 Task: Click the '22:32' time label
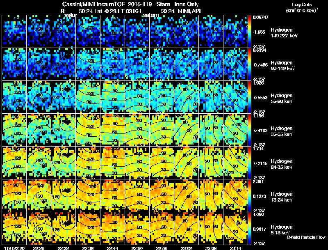click(63, 248)
